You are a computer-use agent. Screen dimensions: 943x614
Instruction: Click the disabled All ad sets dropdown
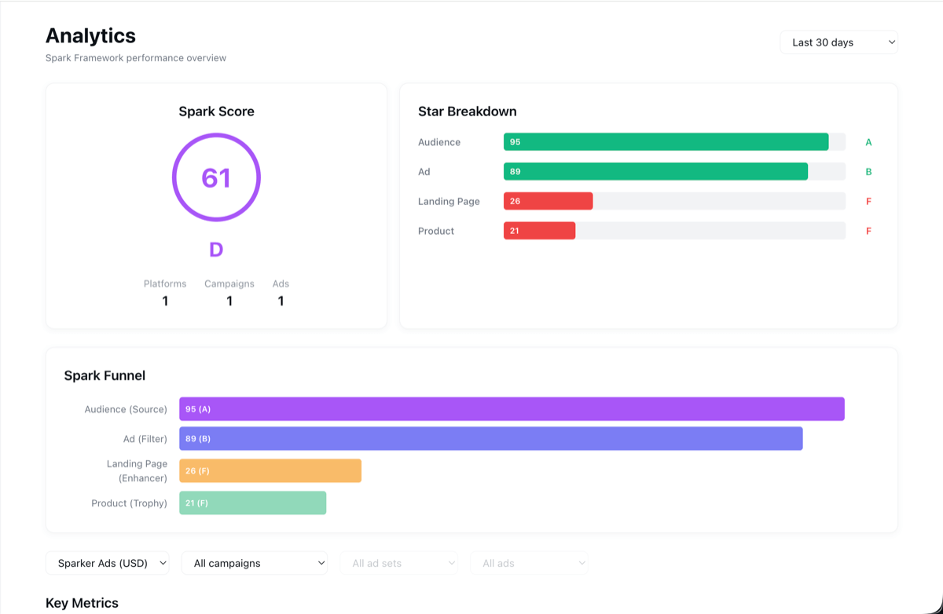click(x=399, y=563)
